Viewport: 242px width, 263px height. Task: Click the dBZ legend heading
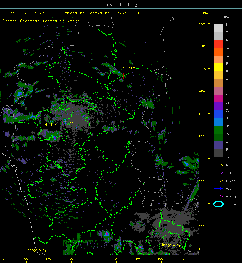226,17
